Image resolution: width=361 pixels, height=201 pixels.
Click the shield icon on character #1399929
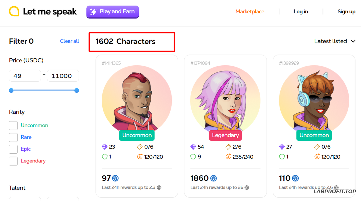click(282, 157)
